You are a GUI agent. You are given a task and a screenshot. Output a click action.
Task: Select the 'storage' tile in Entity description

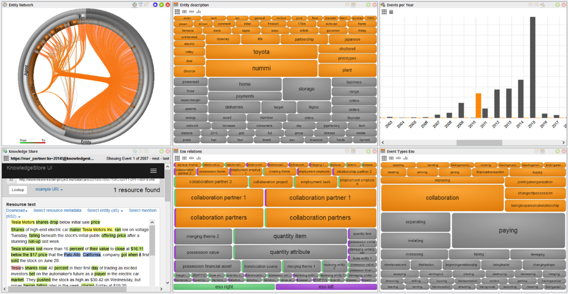(306, 88)
